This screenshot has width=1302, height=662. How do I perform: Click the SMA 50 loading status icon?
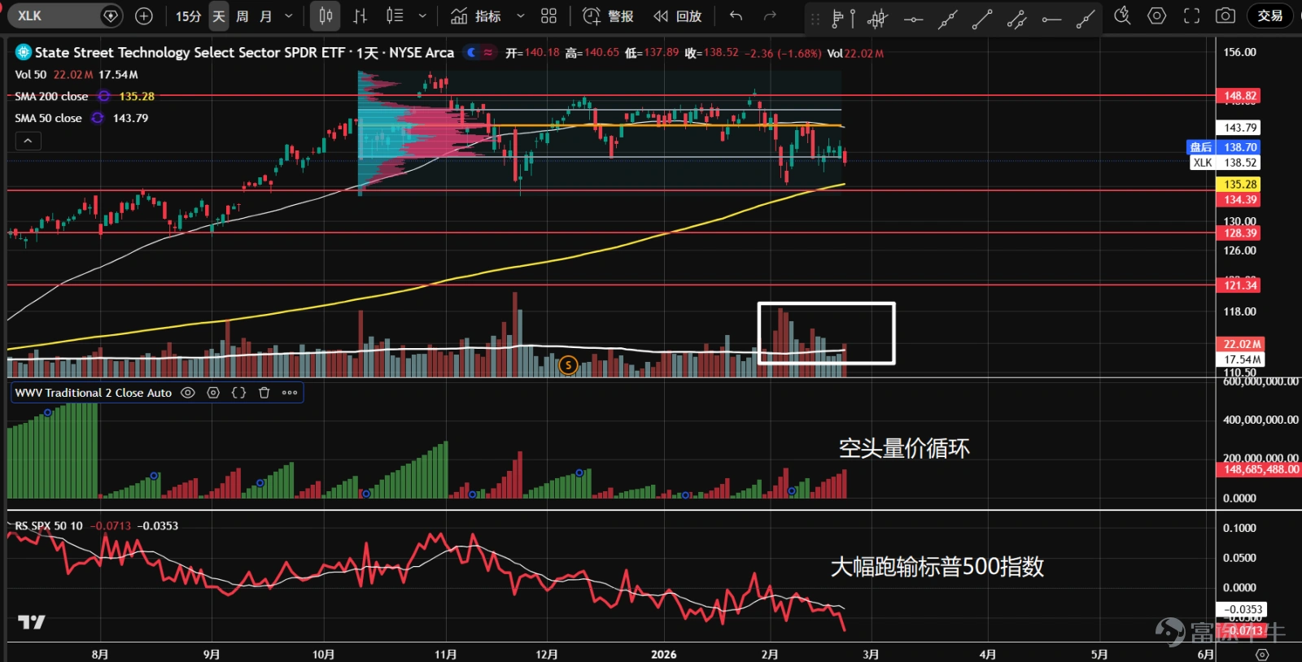pos(98,118)
